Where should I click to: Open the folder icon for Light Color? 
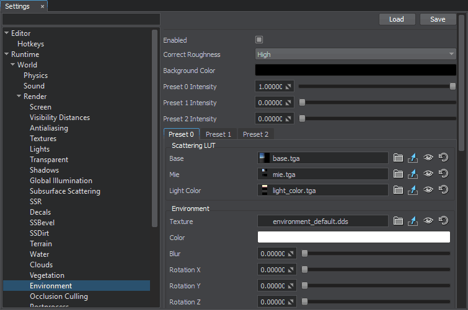[398, 190]
